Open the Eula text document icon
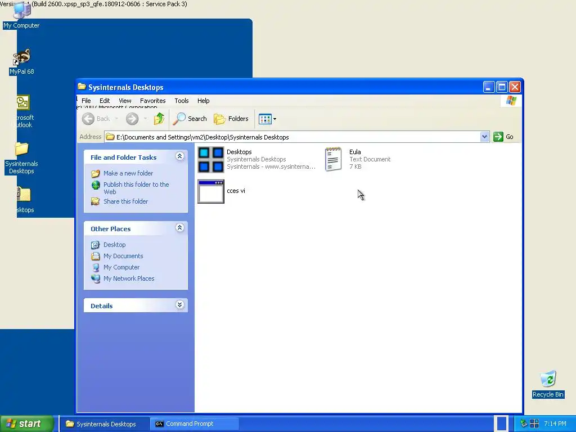The width and height of the screenshot is (576, 432). pyautogui.click(x=333, y=159)
